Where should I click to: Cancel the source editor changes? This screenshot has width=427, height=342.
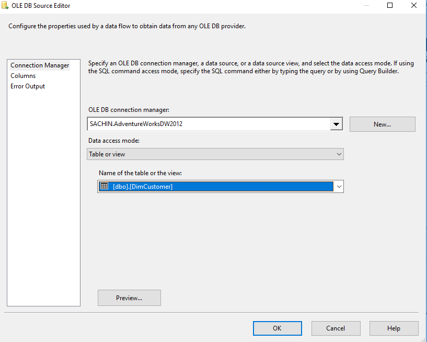coord(336,328)
